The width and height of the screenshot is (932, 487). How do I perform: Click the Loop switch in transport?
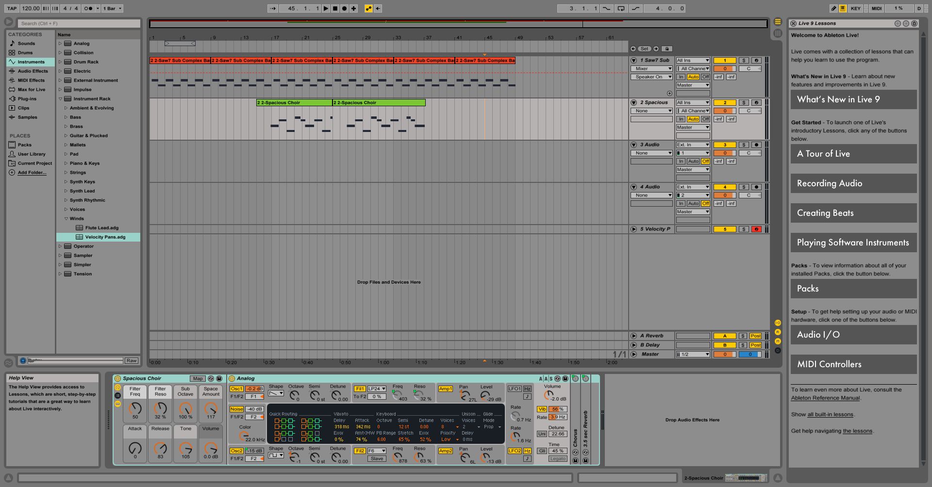(621, 8)
